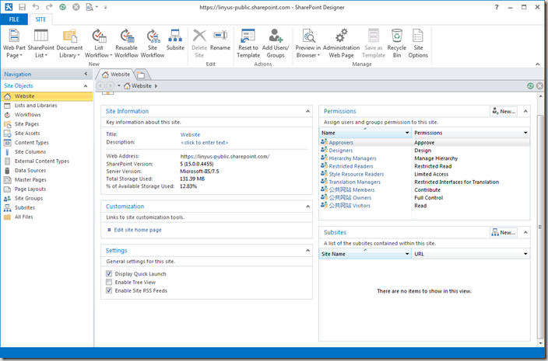Click the Document Library ribbon icon
The image size is (548, 361).
69,43
